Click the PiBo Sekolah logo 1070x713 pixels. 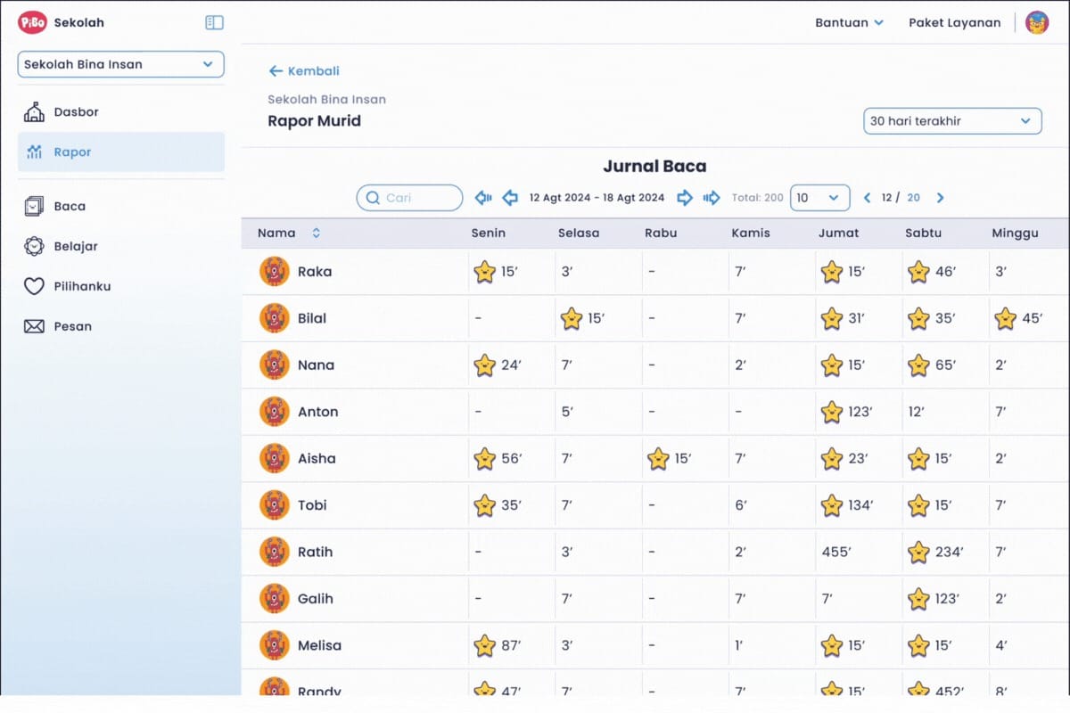click(33, 22)
